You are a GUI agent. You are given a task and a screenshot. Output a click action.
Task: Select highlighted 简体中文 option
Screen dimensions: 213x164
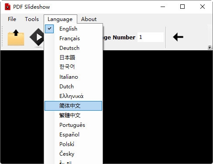click(x=73, y=106)
